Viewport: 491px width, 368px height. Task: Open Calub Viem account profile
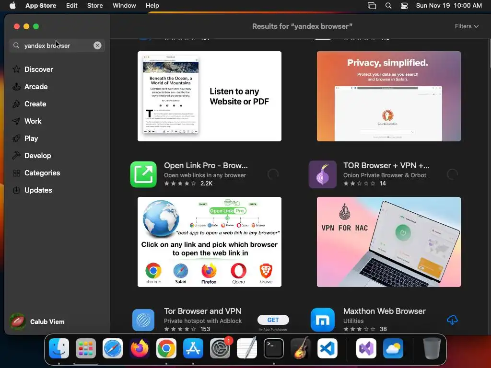coord(37,322)
